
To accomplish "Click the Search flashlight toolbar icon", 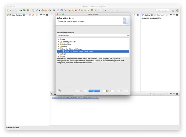I will tap(49, 11).
